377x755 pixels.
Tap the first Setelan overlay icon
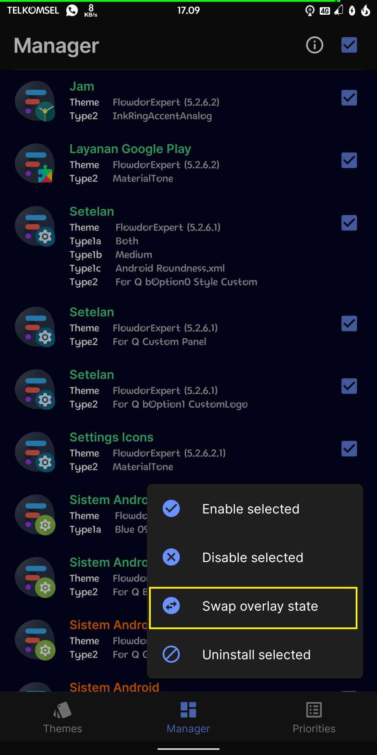click(35, 226)
